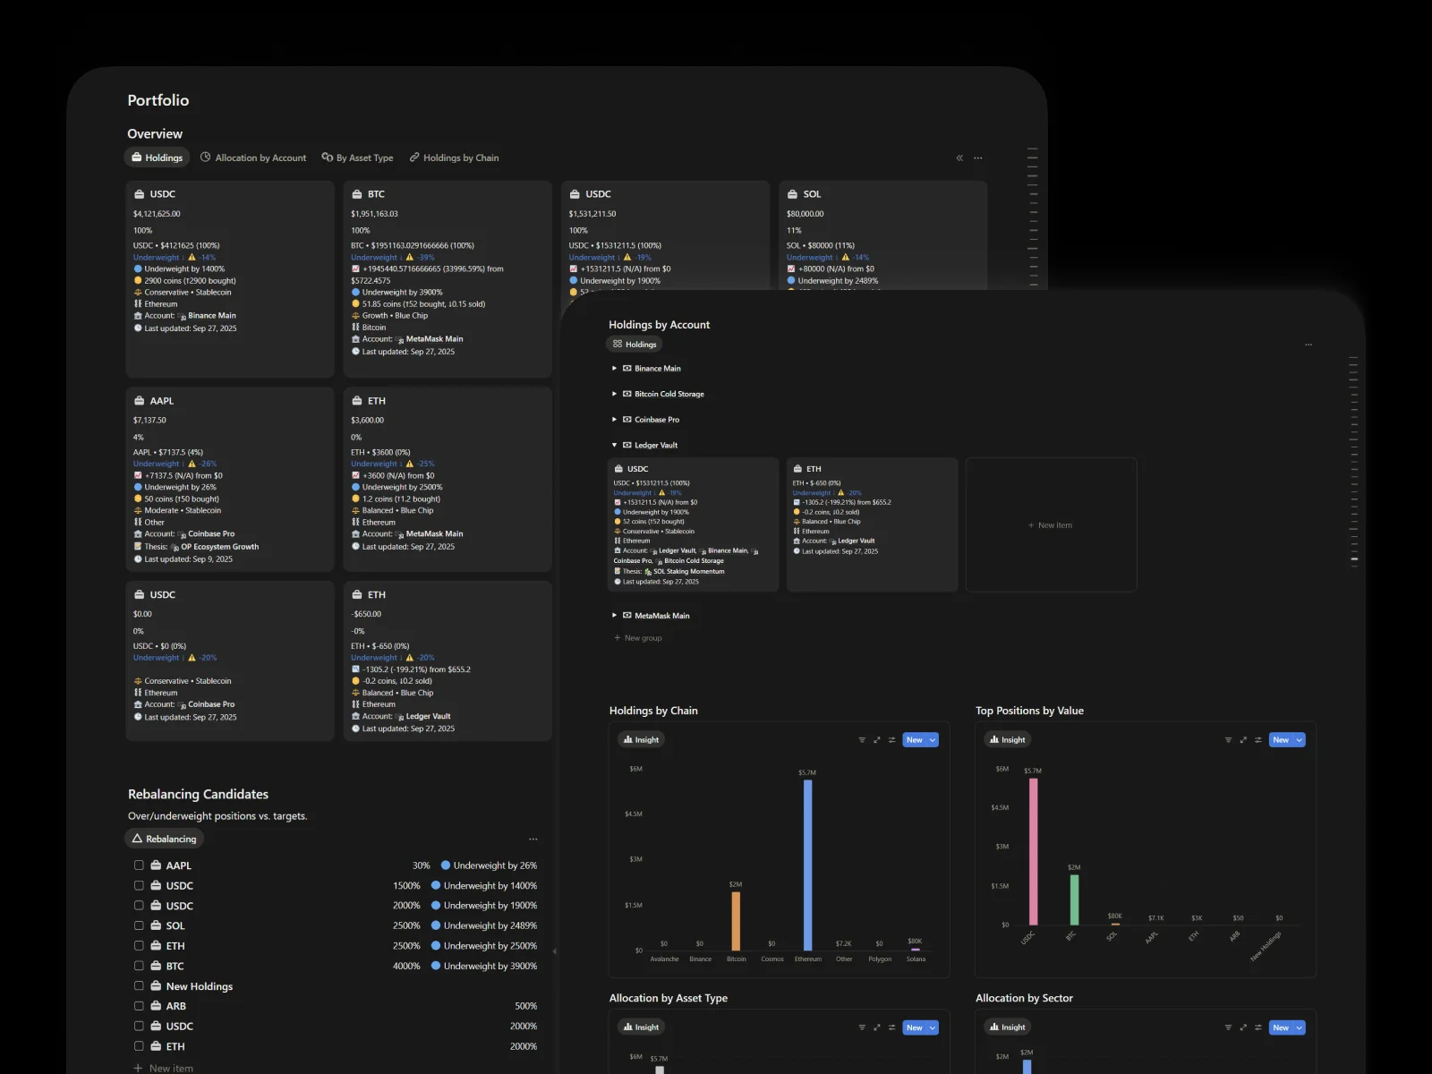Expand the Binance Main account group
The height and width of the screenshot is (1074, 1432).
(x=614, y=369)
